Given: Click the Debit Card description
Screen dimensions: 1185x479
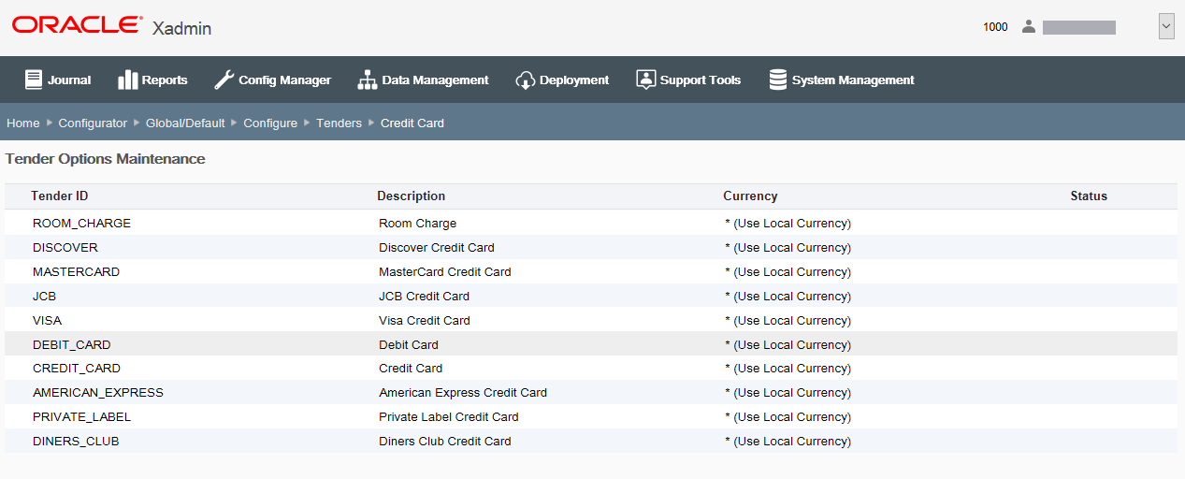Looking at the screenshot, I should 409,344.
